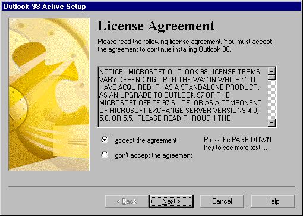The image size is (303, 216).
Task: Click the scrollbar track below the thumb
Action: (x=272, y=99)
